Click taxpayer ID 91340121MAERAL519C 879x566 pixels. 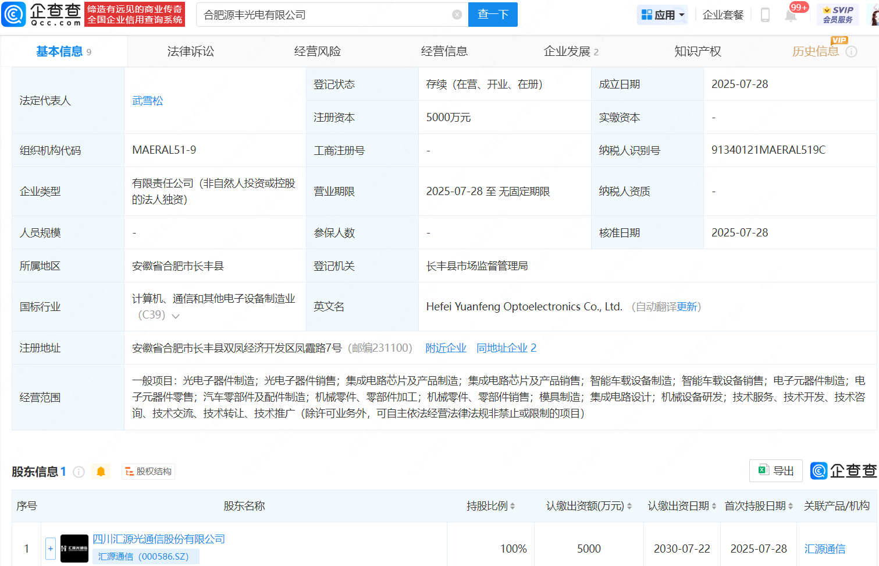pyautogui.click(x=768, y=150)
